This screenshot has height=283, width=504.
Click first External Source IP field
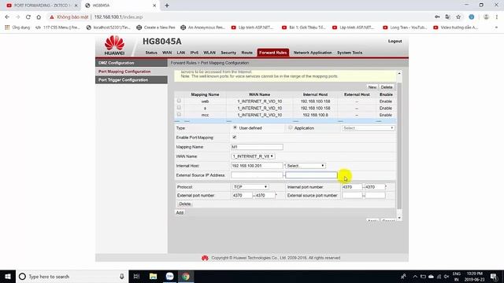click(257, 175)
